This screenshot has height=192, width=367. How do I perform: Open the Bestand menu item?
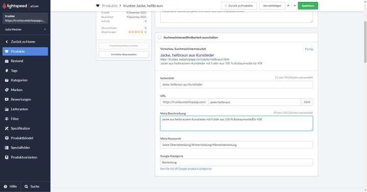(x=25, y=61)
